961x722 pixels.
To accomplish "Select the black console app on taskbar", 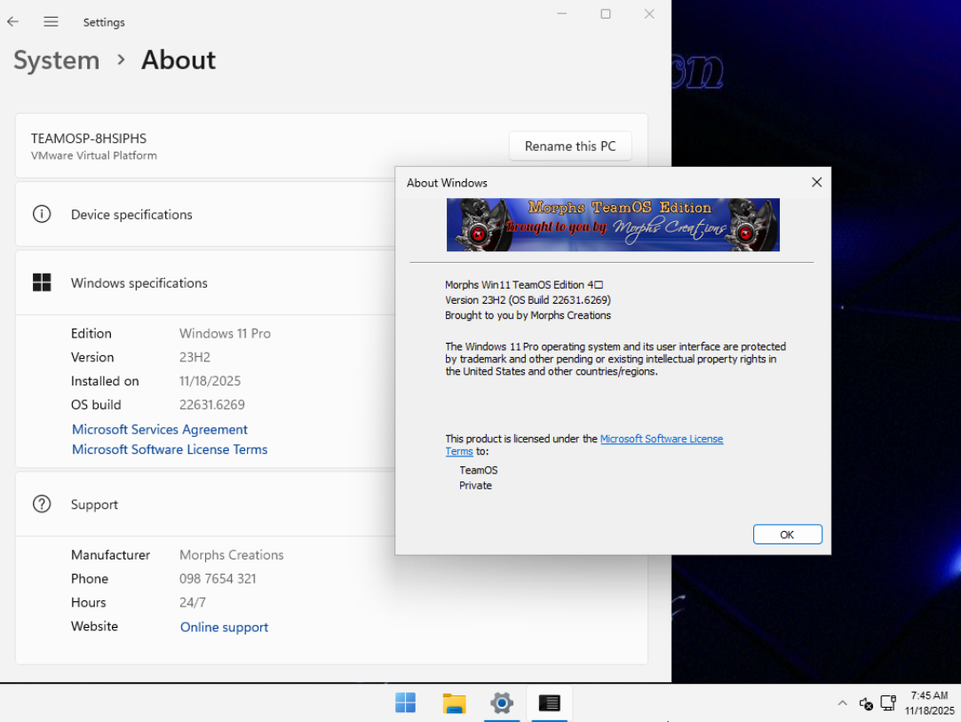I will tap(550, 703).
